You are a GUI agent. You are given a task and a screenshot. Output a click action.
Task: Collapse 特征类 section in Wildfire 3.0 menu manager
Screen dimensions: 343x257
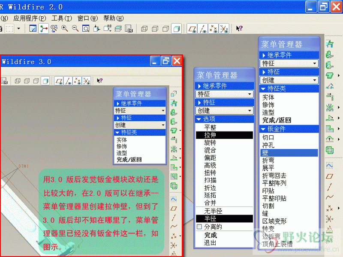140,132
